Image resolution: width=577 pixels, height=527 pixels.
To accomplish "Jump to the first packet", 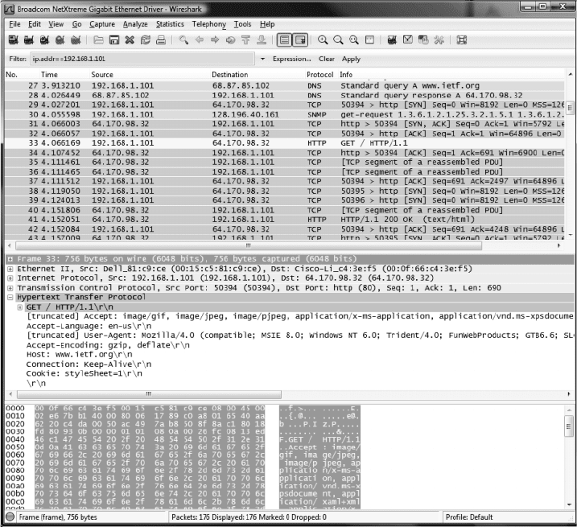I will (x=245, y=39).
